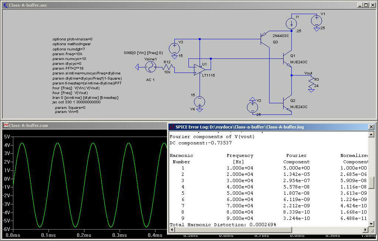
Task: Click the LT1115 op-amp U1 symbol
Action: 199,70
